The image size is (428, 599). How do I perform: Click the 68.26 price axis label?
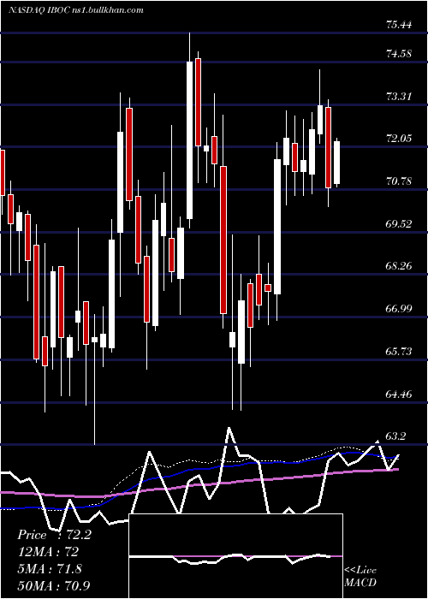click(x=399, y=266)
